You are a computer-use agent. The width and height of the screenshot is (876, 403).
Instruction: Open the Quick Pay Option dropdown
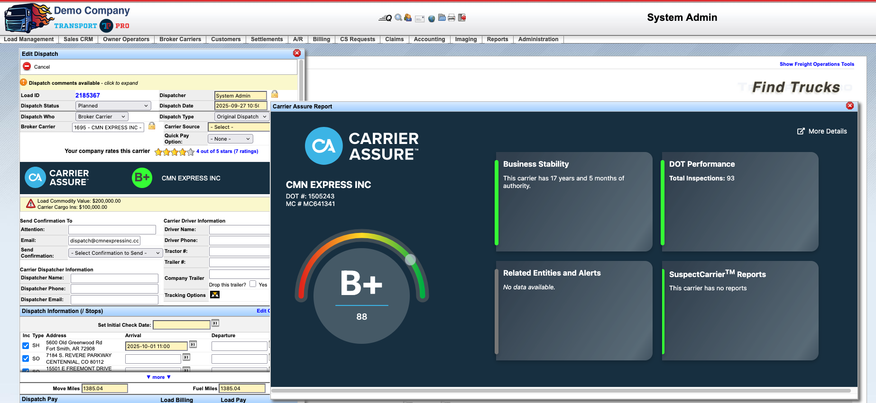(x=231, y=139)
